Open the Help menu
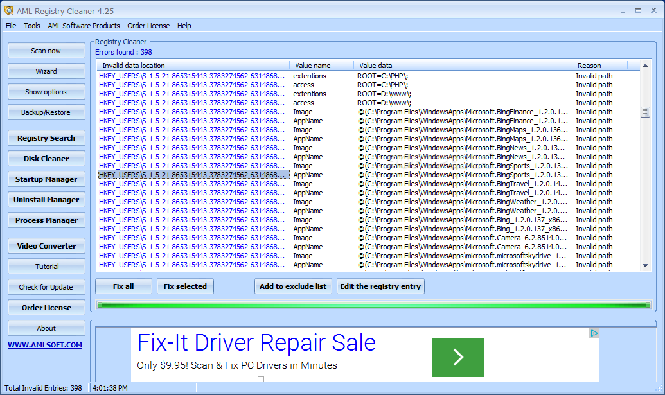Viewport: 665px width, 395px height. tap(184, 26)
